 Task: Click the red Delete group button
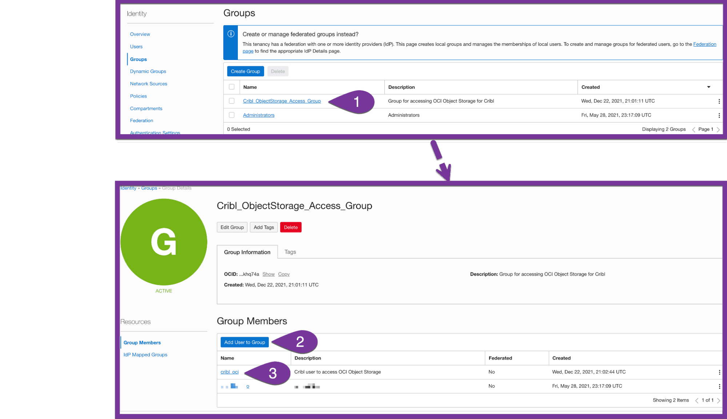click(291, 227)
